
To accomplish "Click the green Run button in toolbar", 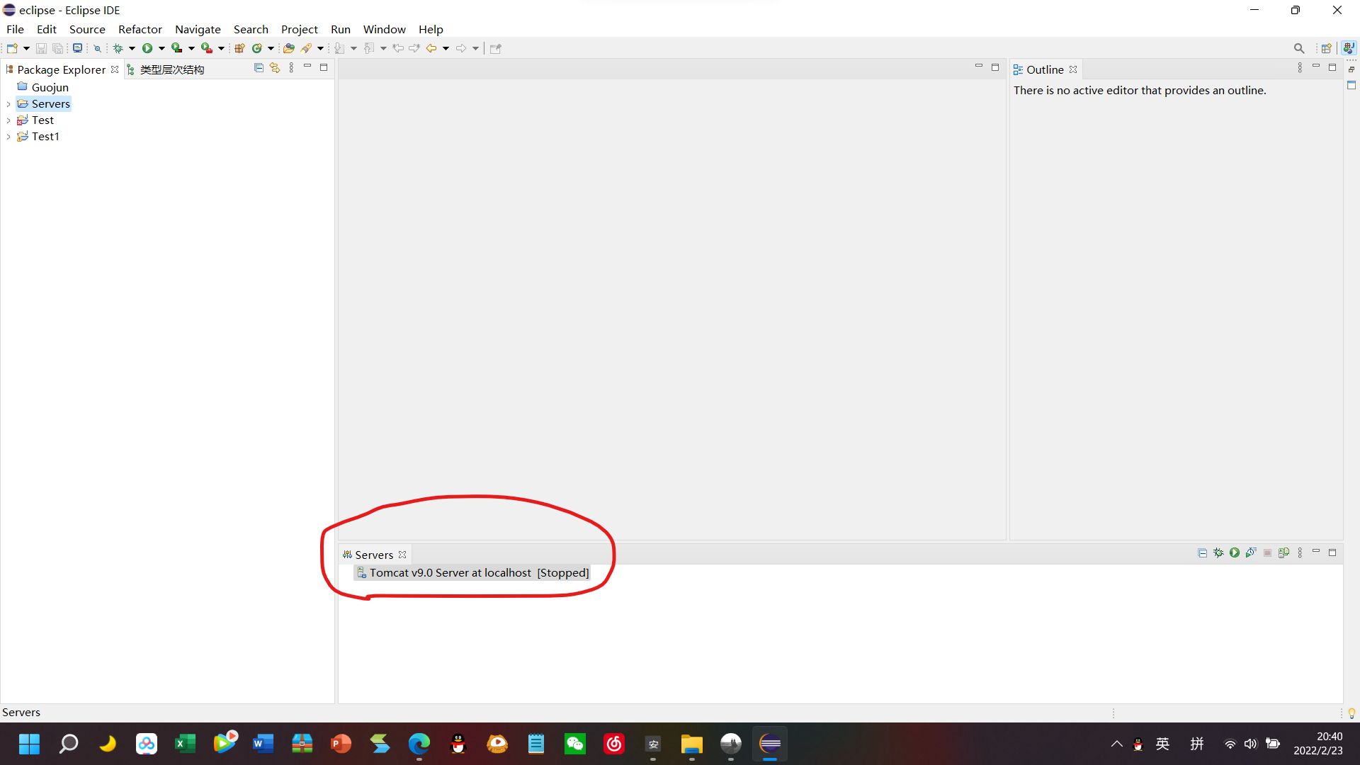I will pyautogui.click(x=147, y=48).
